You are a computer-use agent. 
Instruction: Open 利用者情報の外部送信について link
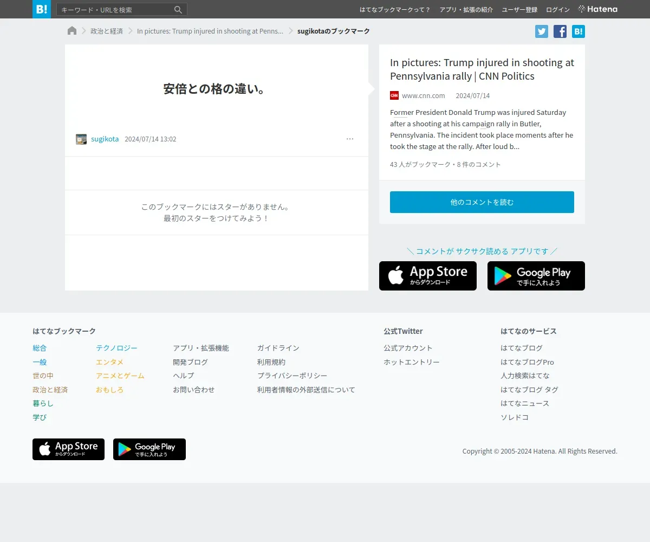[x=306, y=390]
